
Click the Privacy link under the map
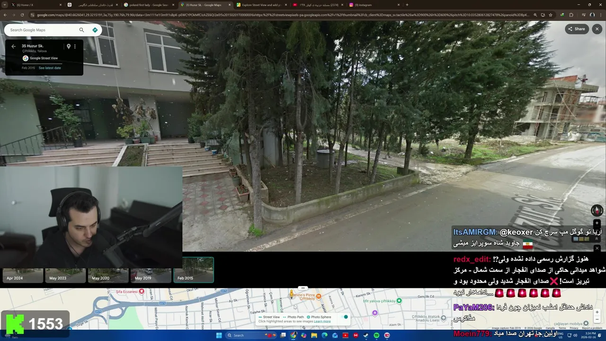click(x=574, y=328)
